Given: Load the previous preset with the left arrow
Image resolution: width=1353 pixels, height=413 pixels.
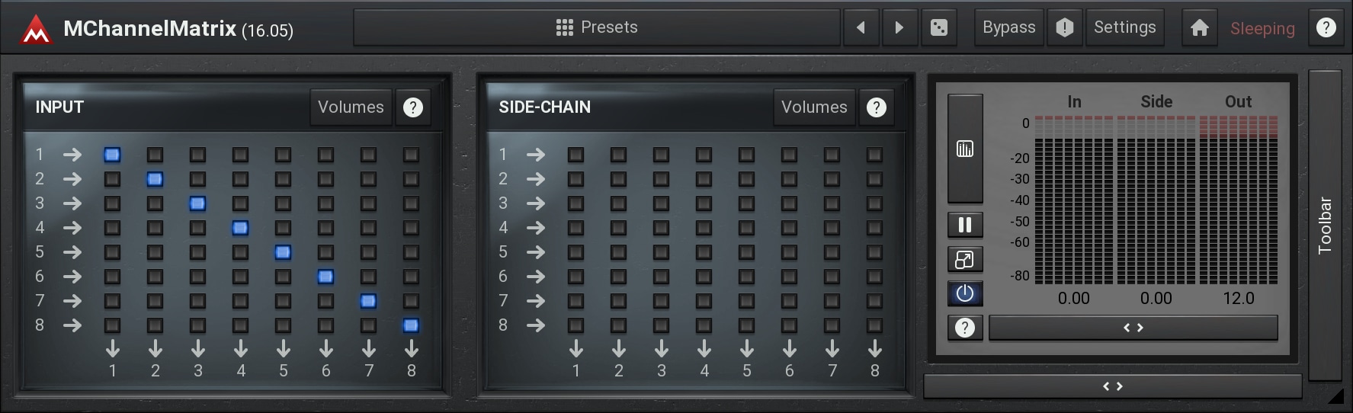Looking at the screenshot, I should click(x=861, y=28).
